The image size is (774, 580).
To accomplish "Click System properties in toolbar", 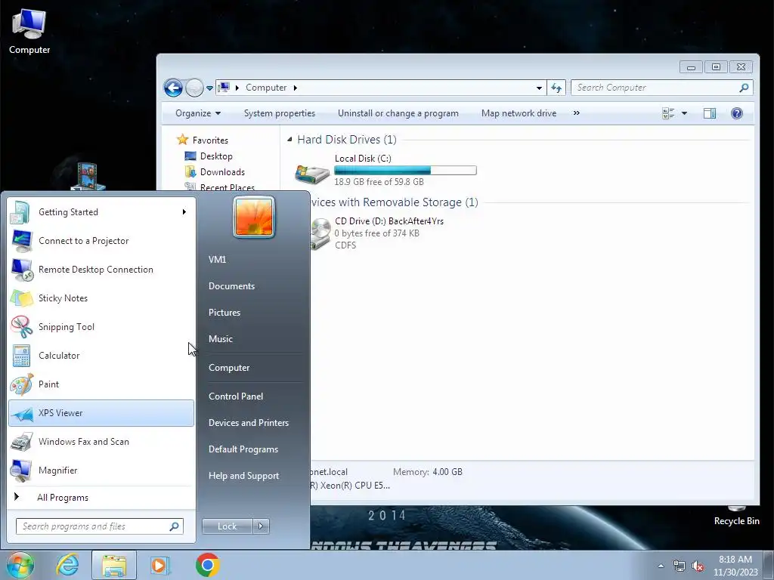I will [x=280, y=113].
